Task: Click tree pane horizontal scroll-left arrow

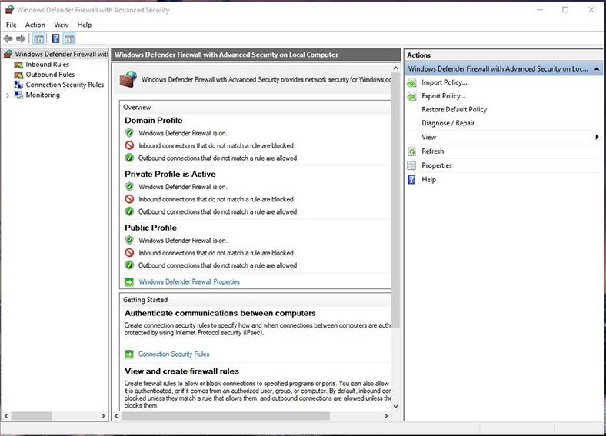Action: tap(6, 416)
